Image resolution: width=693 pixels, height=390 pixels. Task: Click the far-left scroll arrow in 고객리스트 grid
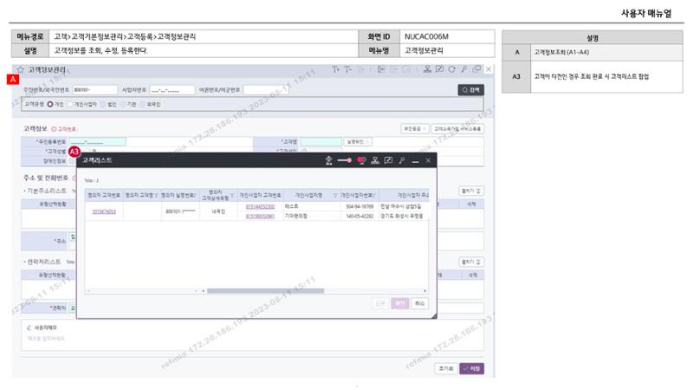tap(89, 291)
